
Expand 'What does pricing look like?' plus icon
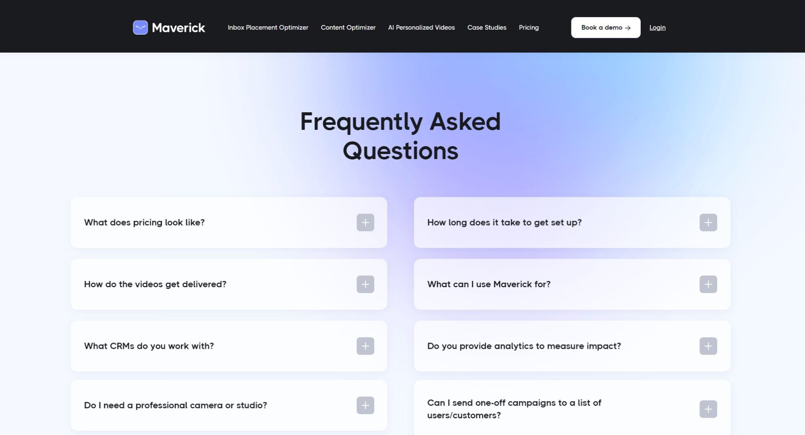[x=365, y=222]
